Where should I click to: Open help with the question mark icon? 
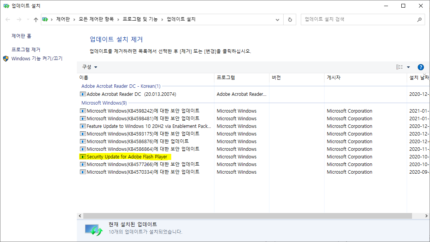click(x=421, y=67)
